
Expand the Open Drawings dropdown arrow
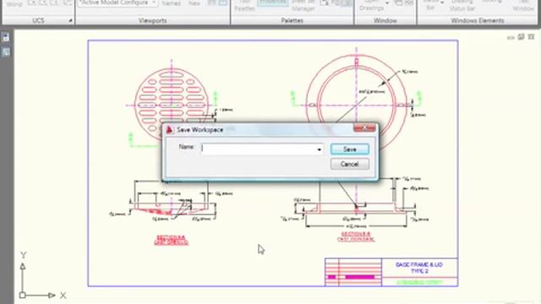(x=387, y=3)
